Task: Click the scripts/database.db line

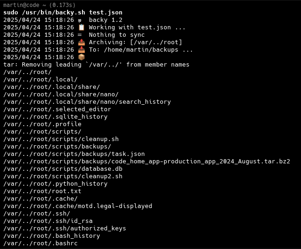Action: [63, 168]
